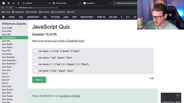Open HTML in the top navbar

[x=12, y=17]
